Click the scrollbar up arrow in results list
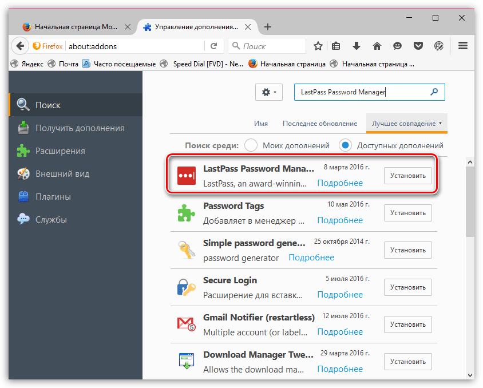Screen dimensions: 483x388 [x=470, y=161]
